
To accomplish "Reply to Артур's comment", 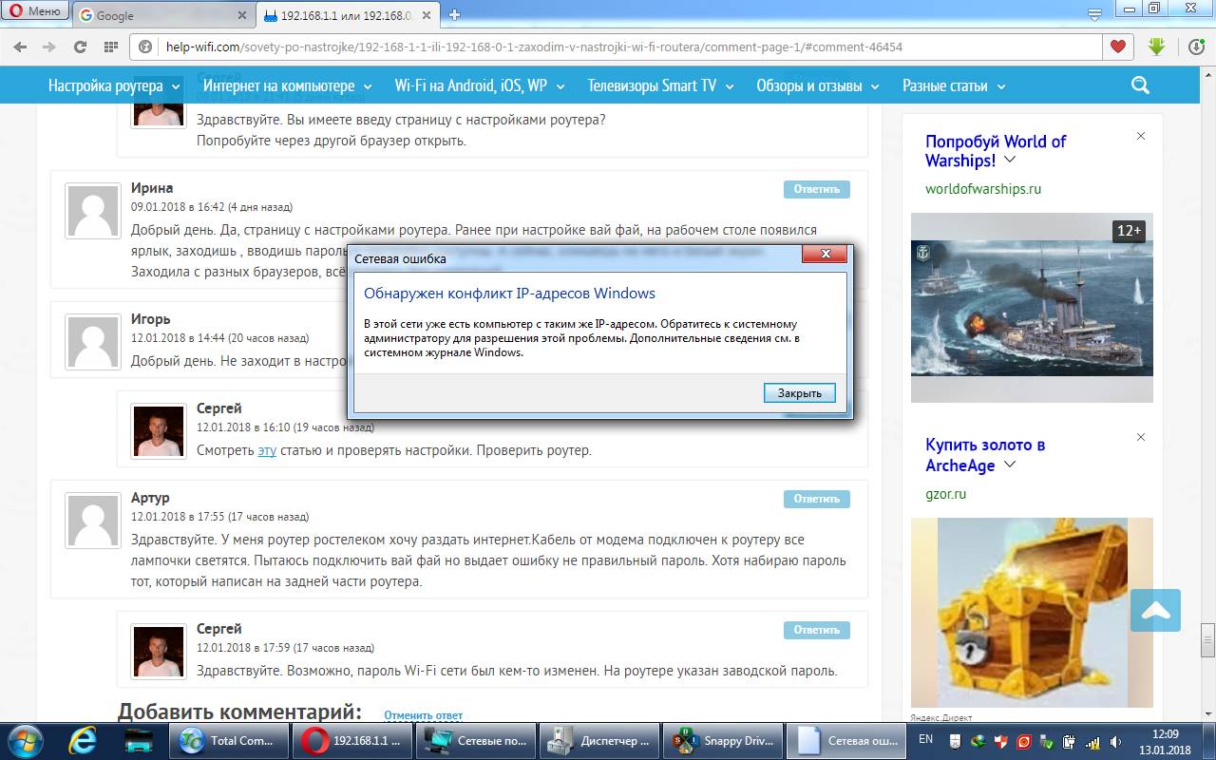I will tap(817, 499).
